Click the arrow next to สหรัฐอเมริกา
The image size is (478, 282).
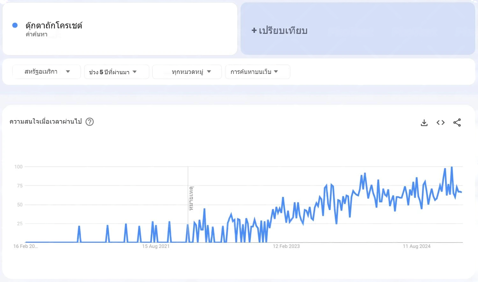coord(68,72)
